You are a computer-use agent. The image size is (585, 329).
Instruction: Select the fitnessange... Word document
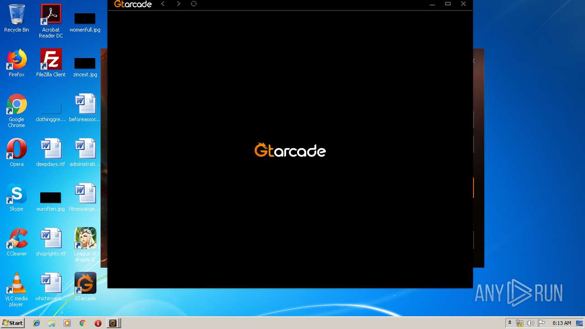pyautogui.click(x=85, y=197)
